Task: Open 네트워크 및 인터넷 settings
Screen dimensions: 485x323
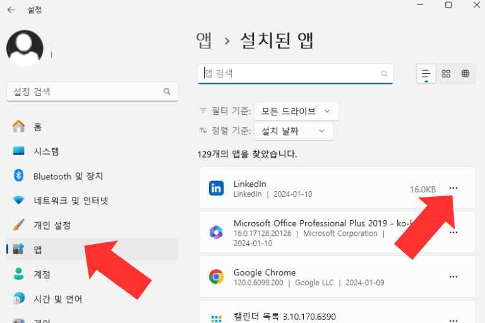Action: tap(92, 201)
